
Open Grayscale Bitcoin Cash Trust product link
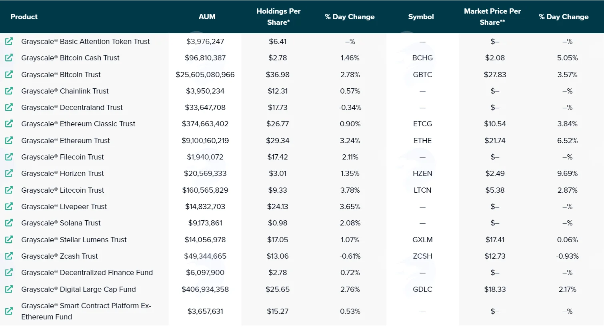70,58
